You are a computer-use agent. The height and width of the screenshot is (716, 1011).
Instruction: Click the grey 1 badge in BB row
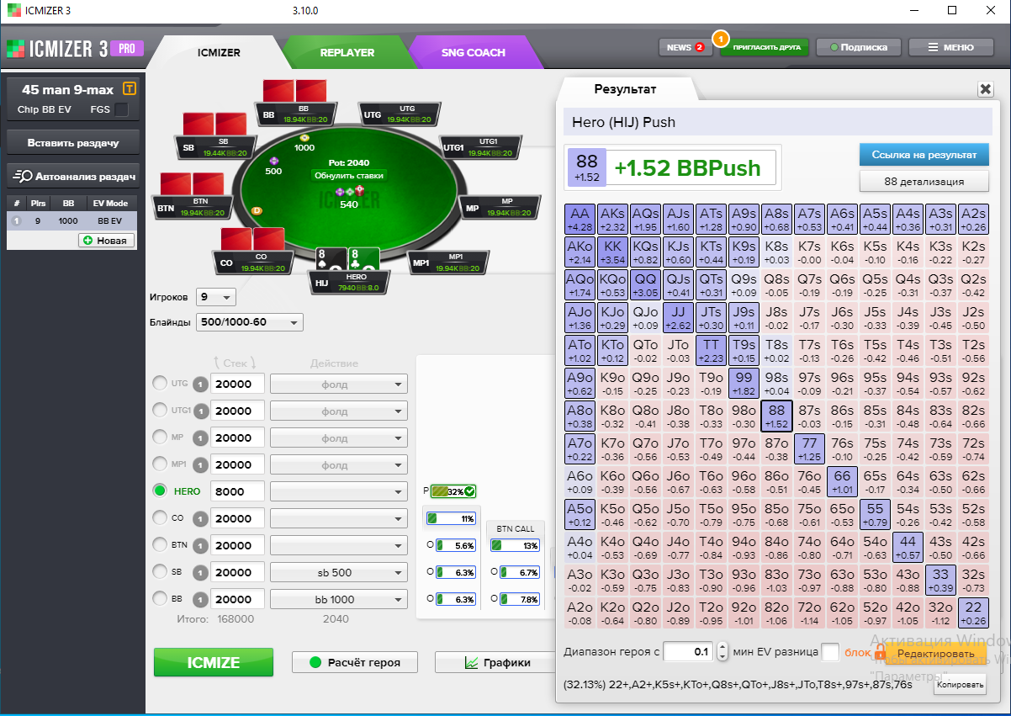(200, 599)
